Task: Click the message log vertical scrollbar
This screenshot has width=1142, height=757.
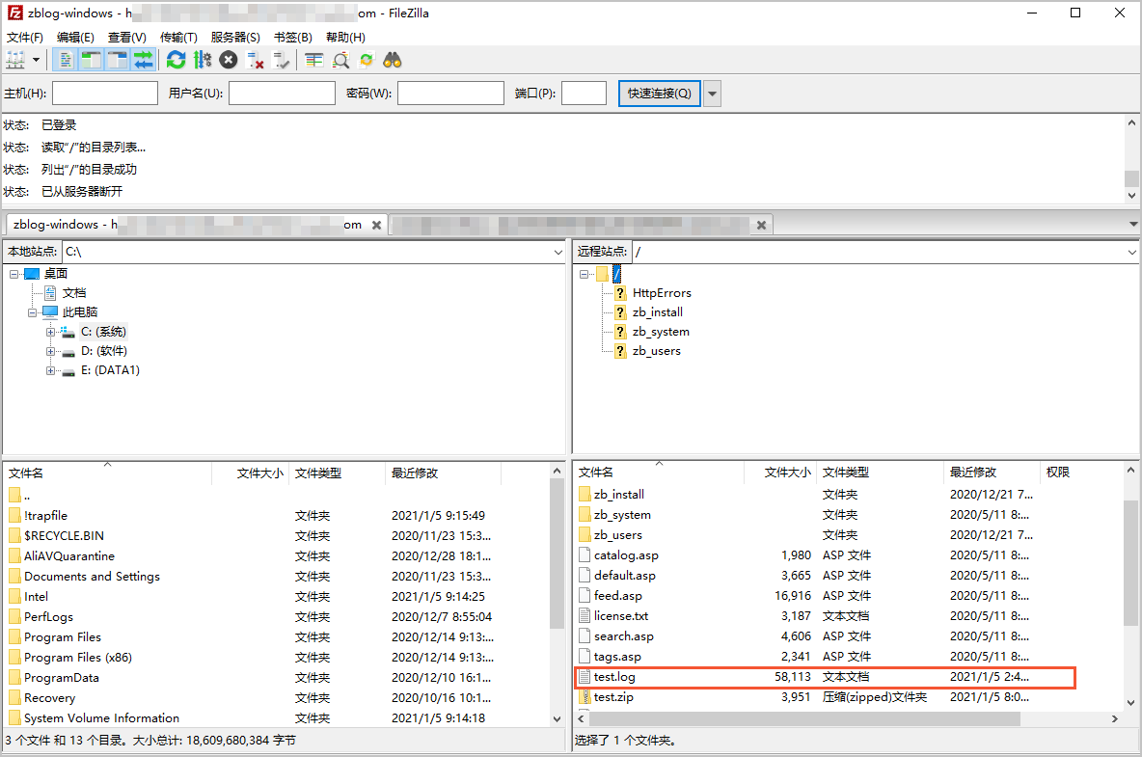Action: pyautogui.click(x=1131, y=159)
